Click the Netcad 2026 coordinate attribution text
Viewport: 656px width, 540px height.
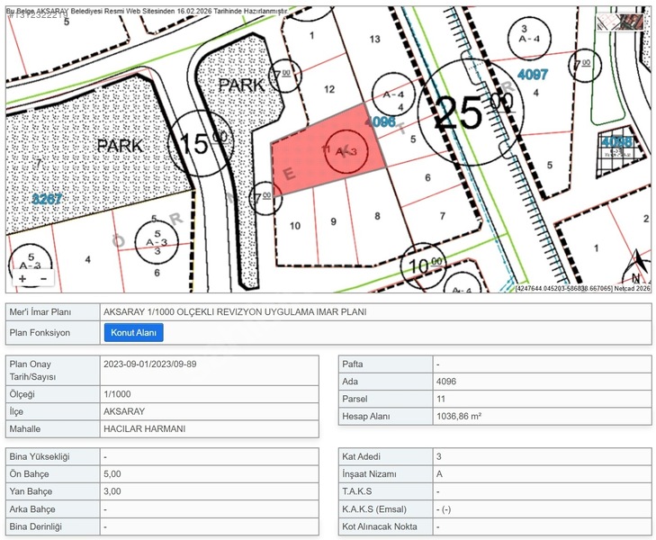click(582, 288)
